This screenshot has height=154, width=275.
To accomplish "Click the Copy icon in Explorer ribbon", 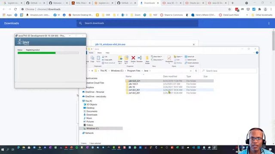I will tap(92, 59).
